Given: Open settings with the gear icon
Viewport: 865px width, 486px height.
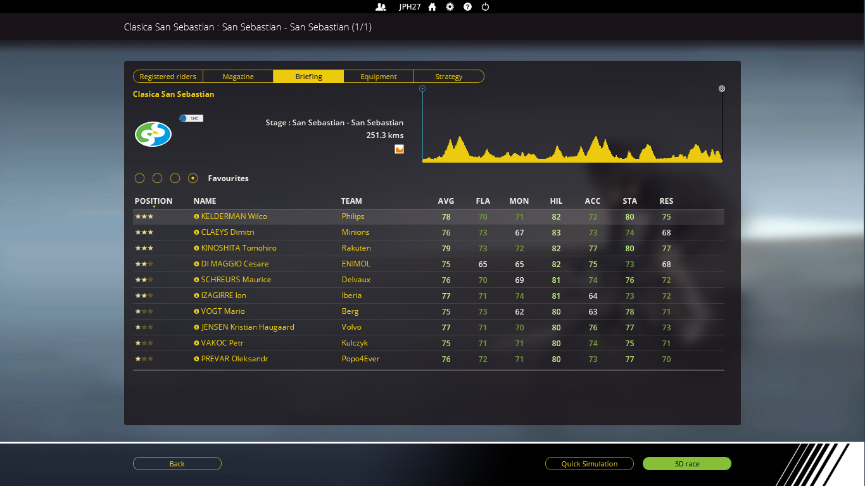Looking at the screenshot, I should (450, 7).
